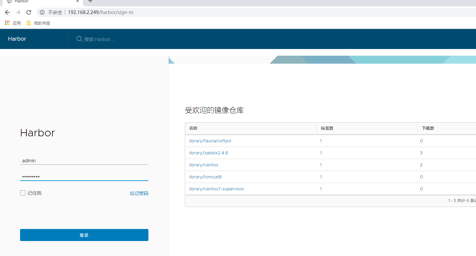Focus the 搜索 Harbor search field
This screenshot has width=476, height=256.
pos(99,39)
